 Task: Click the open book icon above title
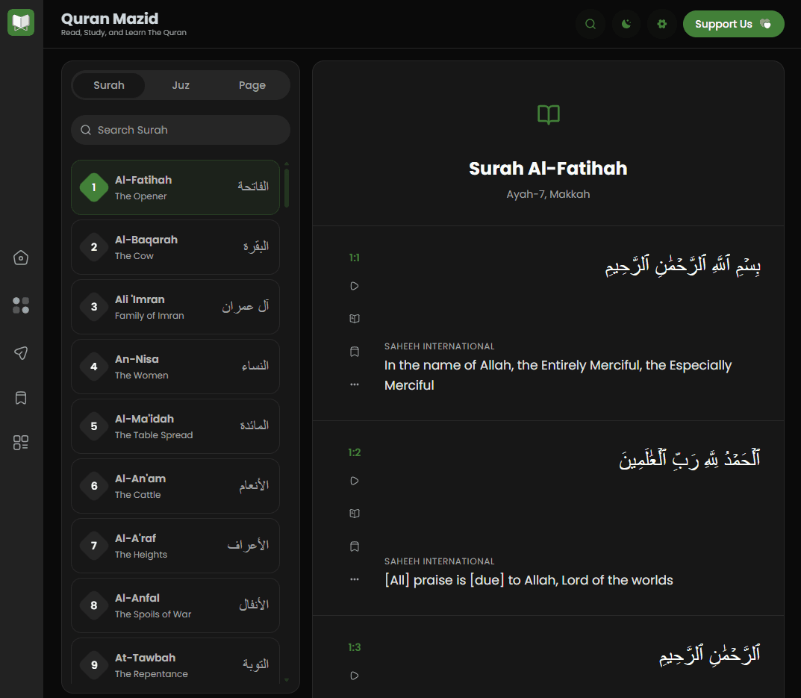coord(549,114)
